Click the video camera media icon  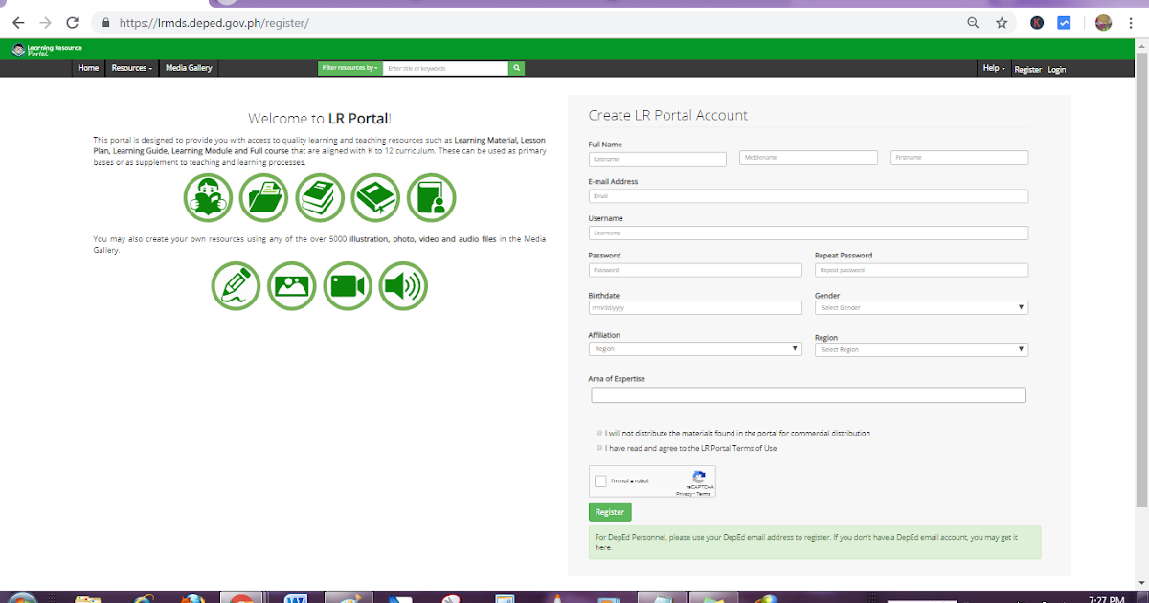(348, 285)
